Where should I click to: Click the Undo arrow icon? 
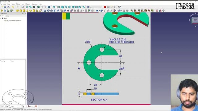tap(13, 7)
